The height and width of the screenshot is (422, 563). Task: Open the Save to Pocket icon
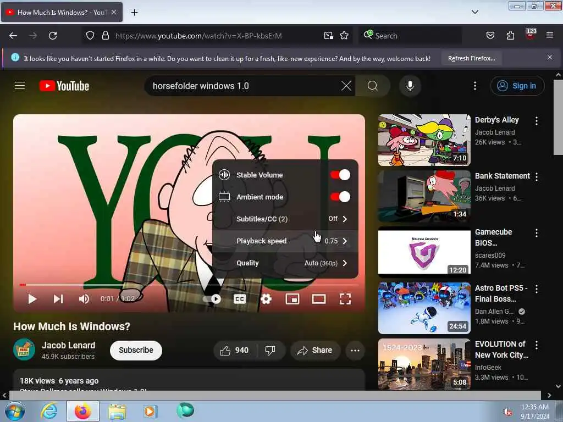490,36
